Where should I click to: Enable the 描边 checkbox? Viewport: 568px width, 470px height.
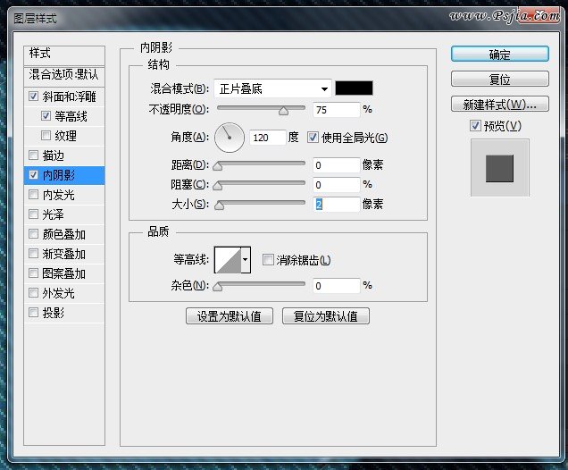33,155
